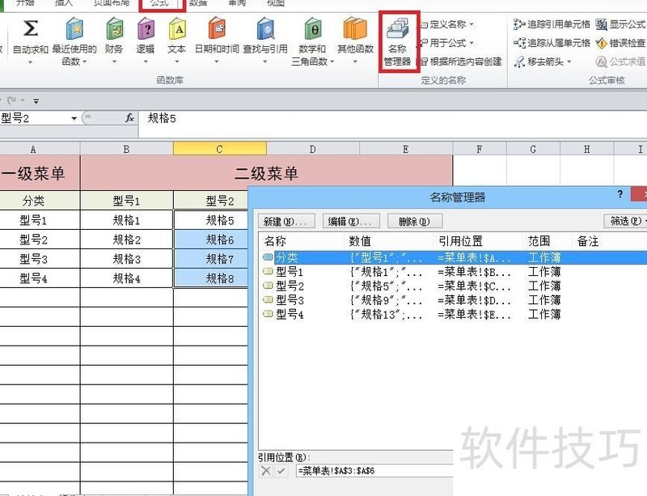The image size is (647, 496).
Task: Expand the Remove Arrows dropdown arrow
Action: pyautogui.click(x=569, y=62)
